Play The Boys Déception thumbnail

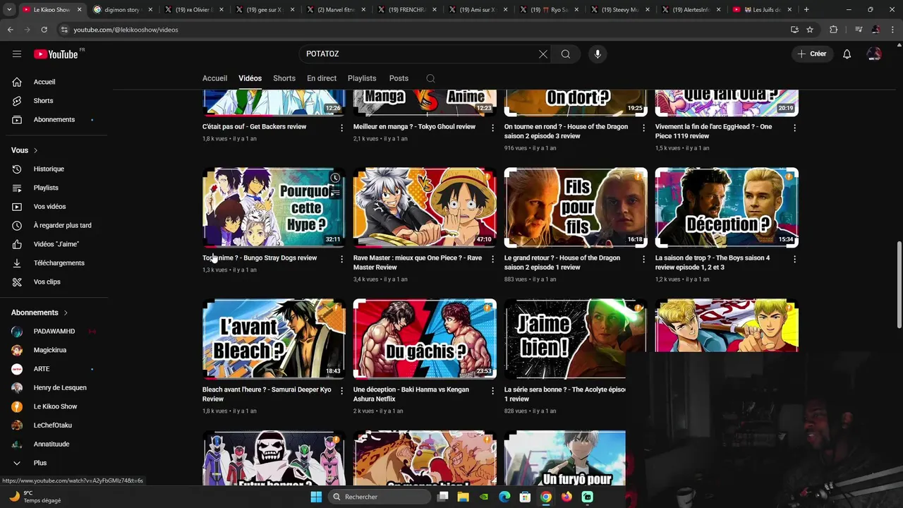pyautogui.click(x=727, y=207)
